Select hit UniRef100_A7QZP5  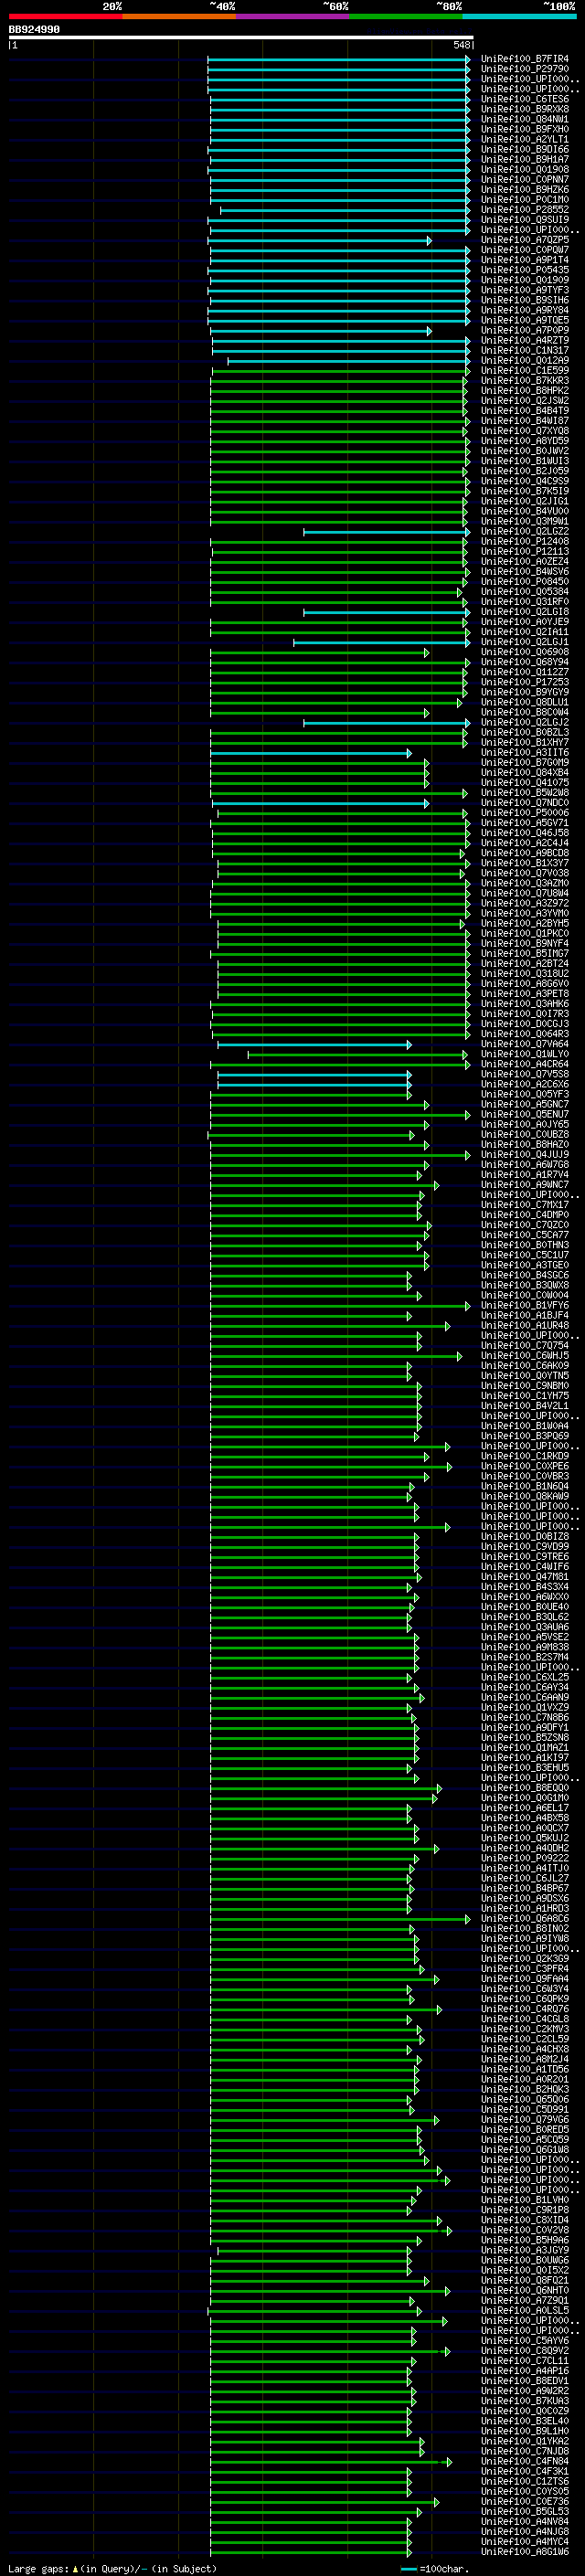pos(525,240)
